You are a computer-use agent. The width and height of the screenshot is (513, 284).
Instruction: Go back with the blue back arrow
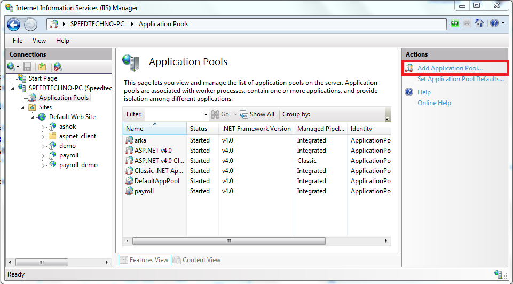(14, 25)
